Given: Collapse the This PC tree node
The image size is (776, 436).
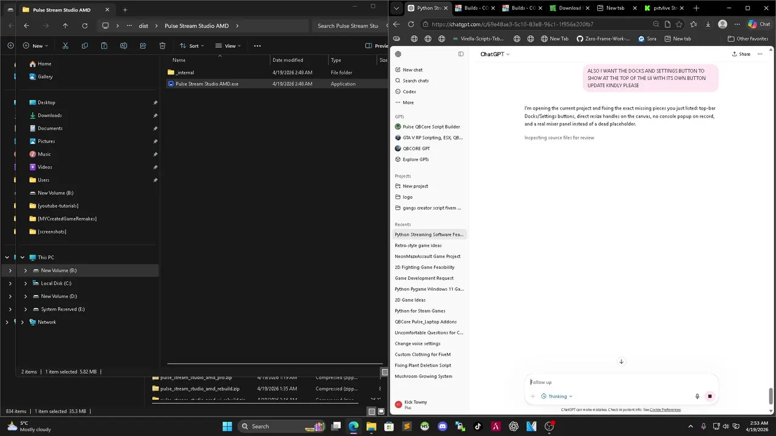Looking at the screenshot, I should [22, 257].
